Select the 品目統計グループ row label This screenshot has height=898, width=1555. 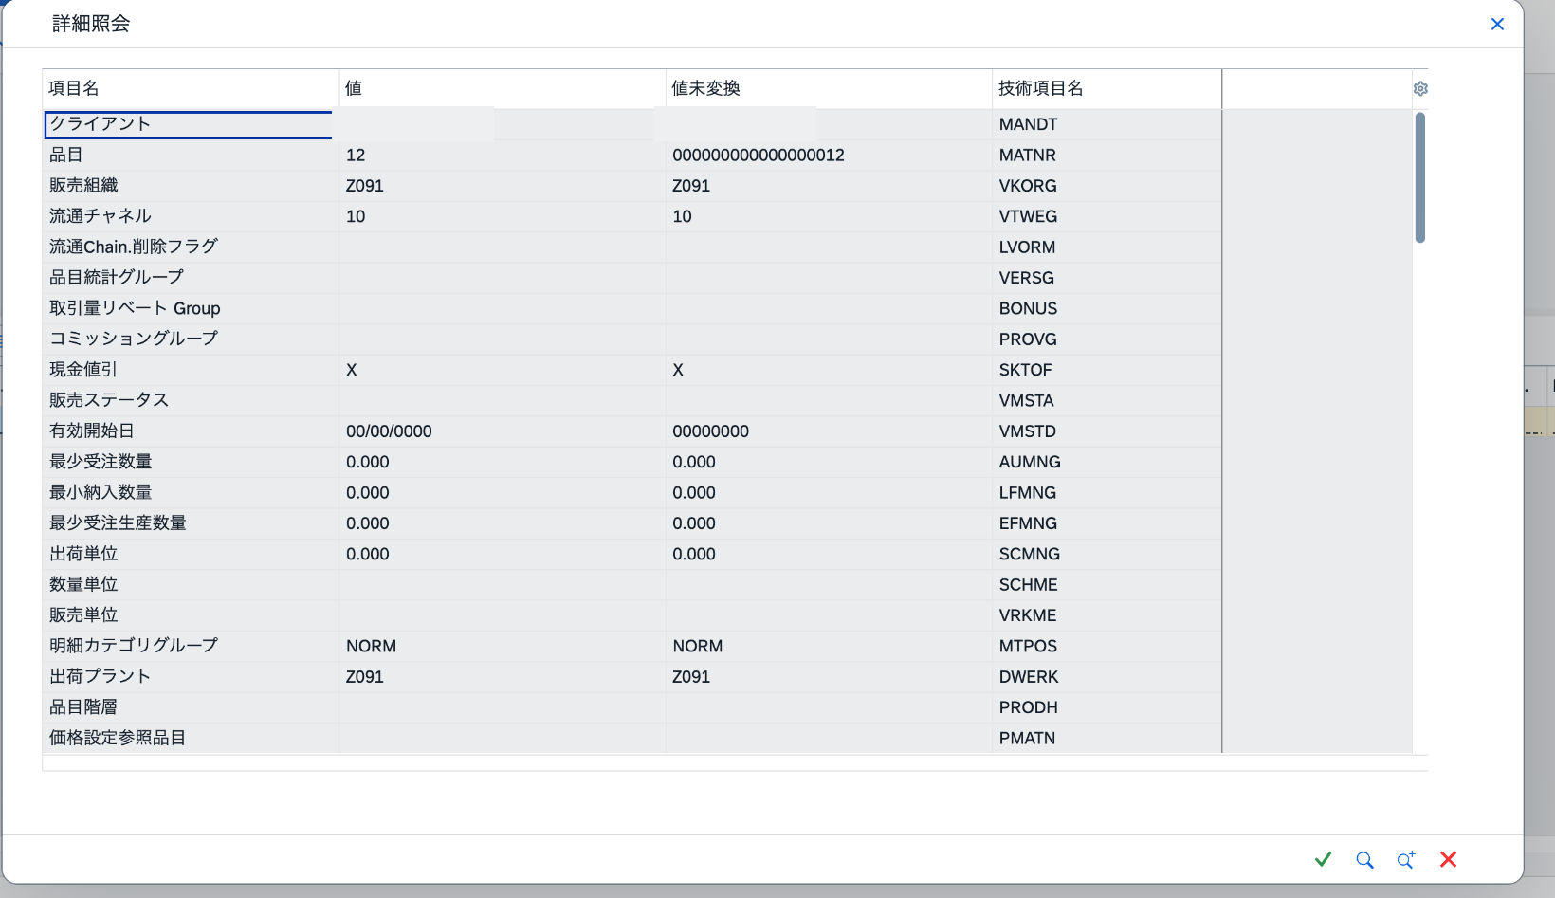coord(117,277)
